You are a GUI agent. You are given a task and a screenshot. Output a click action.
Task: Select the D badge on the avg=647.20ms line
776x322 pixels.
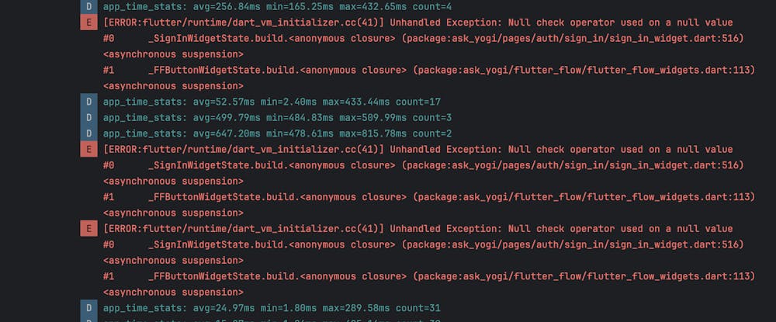(88, 133)
